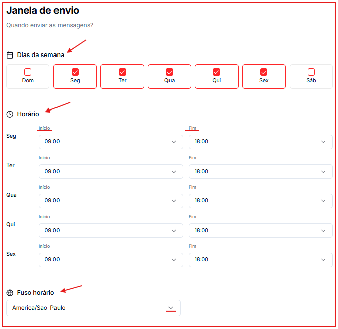
Task: Click the Dias da semana section label
Action: click(40, 55)
